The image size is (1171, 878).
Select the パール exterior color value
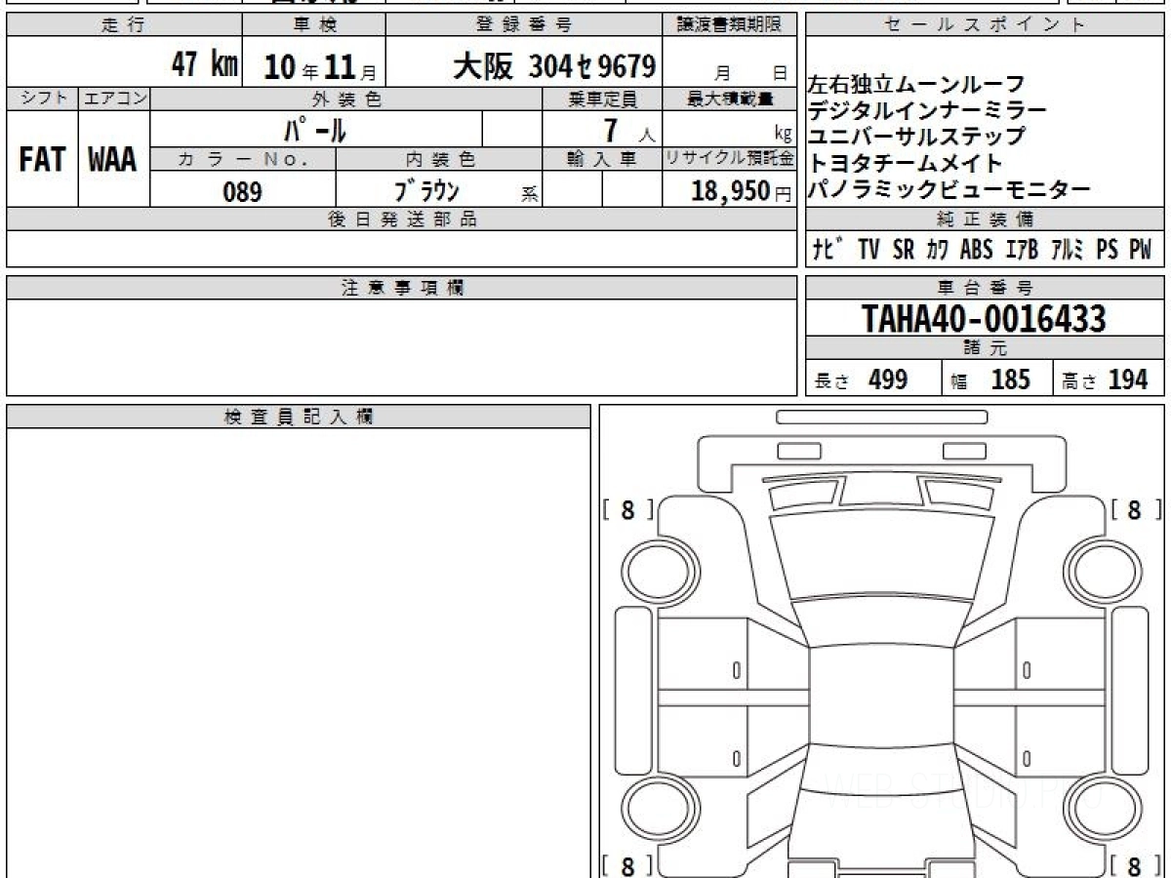(x=315, y=129)
